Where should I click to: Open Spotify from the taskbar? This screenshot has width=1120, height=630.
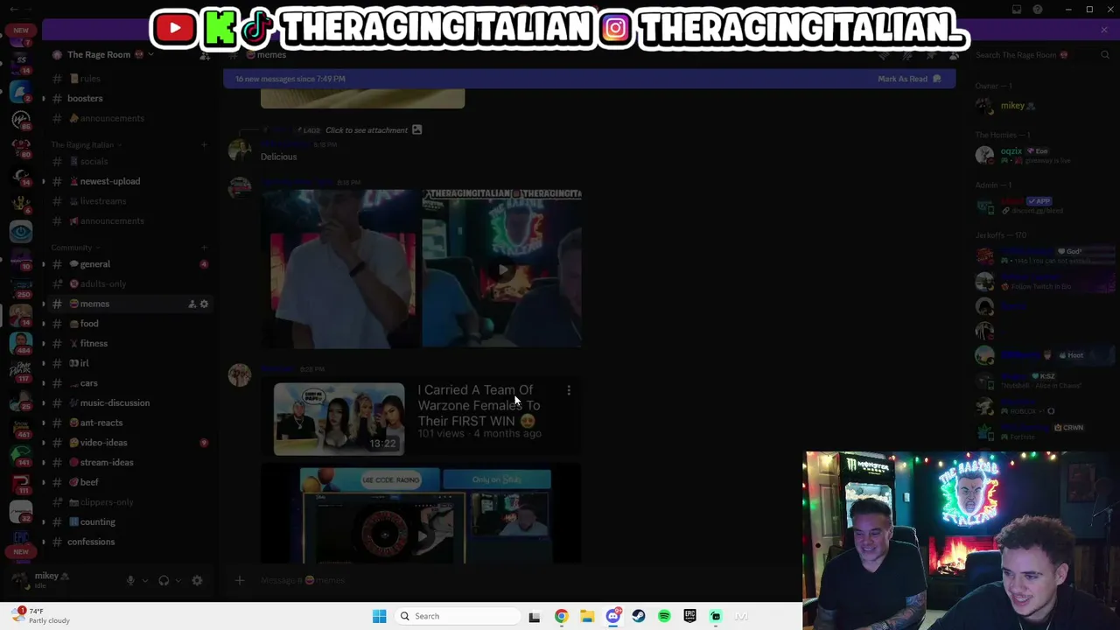point(664,616)
